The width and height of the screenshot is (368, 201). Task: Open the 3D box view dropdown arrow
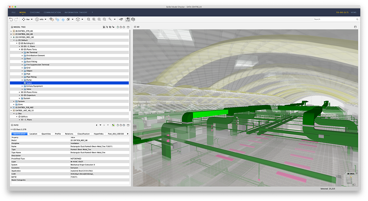pos(82,19)
